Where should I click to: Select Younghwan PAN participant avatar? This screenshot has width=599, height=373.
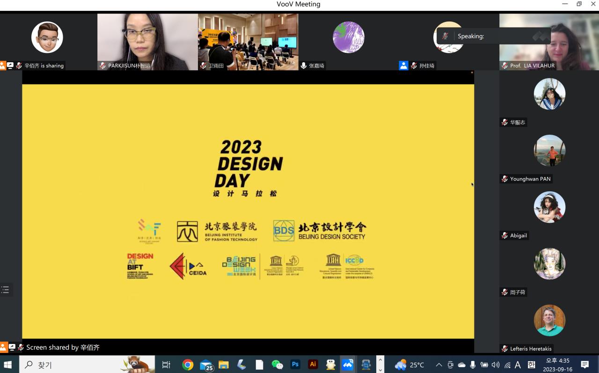coord(549,150)
